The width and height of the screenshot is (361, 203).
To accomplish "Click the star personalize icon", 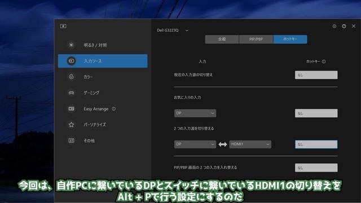I will click(72, 125).
